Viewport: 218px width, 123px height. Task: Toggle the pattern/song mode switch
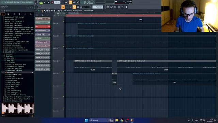[x=41, y=3]
